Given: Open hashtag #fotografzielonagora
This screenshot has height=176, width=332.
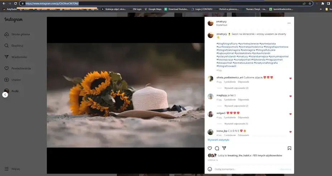Looking at the screenshot, I should [x=228, y=50].
